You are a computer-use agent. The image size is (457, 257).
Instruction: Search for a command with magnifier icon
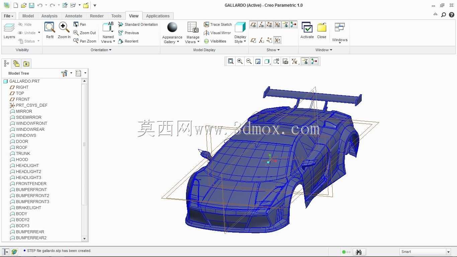tap(444, 15)
